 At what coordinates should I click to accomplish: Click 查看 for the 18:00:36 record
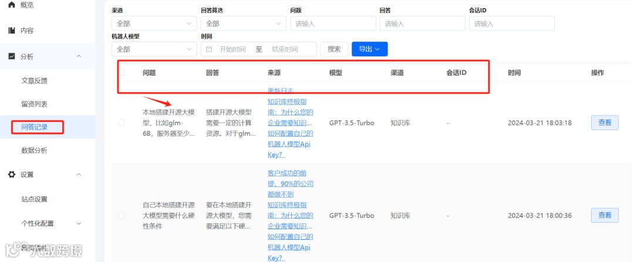pyautogui.click(x=605, y=216)
